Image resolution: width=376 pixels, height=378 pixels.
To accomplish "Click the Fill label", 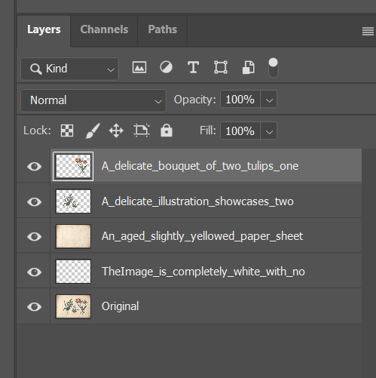I will coord(208,131).
